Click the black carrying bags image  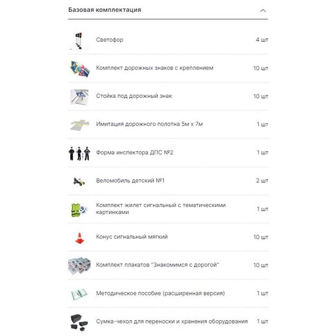tap(79, 322)
